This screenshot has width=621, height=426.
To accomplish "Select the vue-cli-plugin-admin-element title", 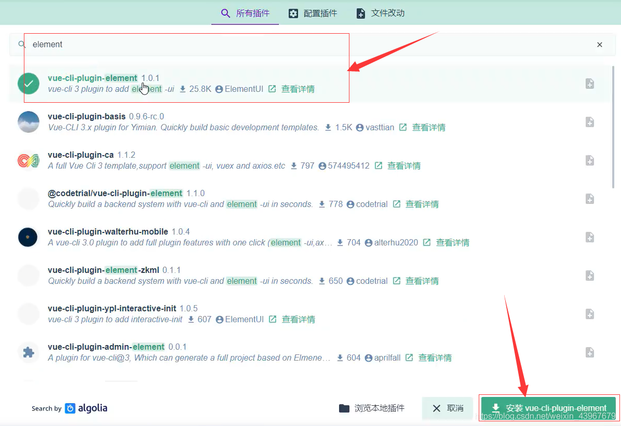I will [x=106, y=347].
